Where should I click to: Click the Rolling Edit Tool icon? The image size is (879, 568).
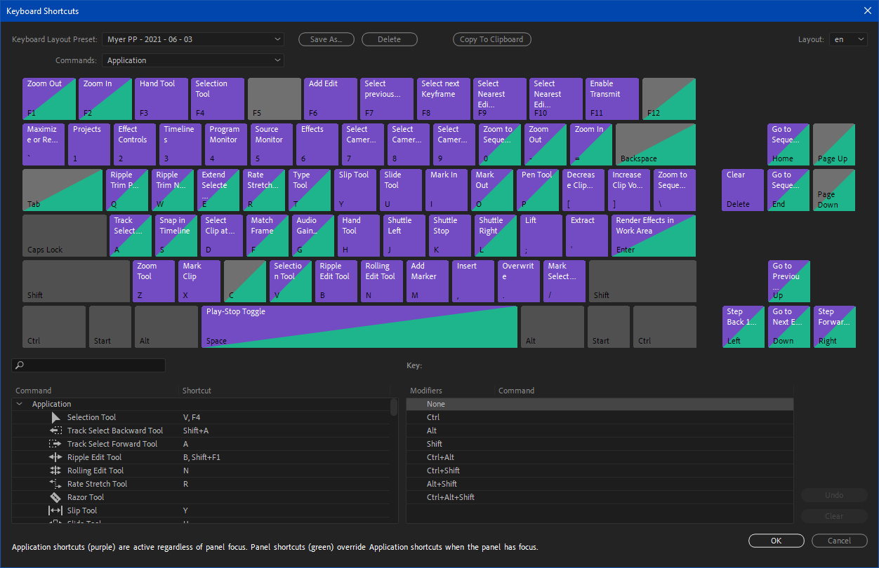click(x=56, y=470)
